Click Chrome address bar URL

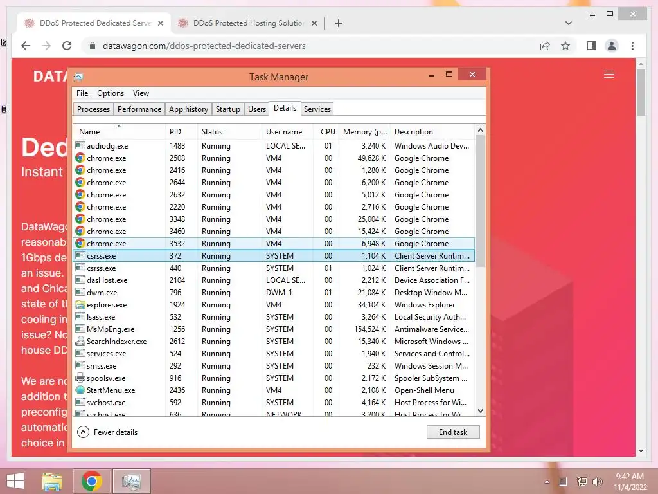(x=204, y=46)
